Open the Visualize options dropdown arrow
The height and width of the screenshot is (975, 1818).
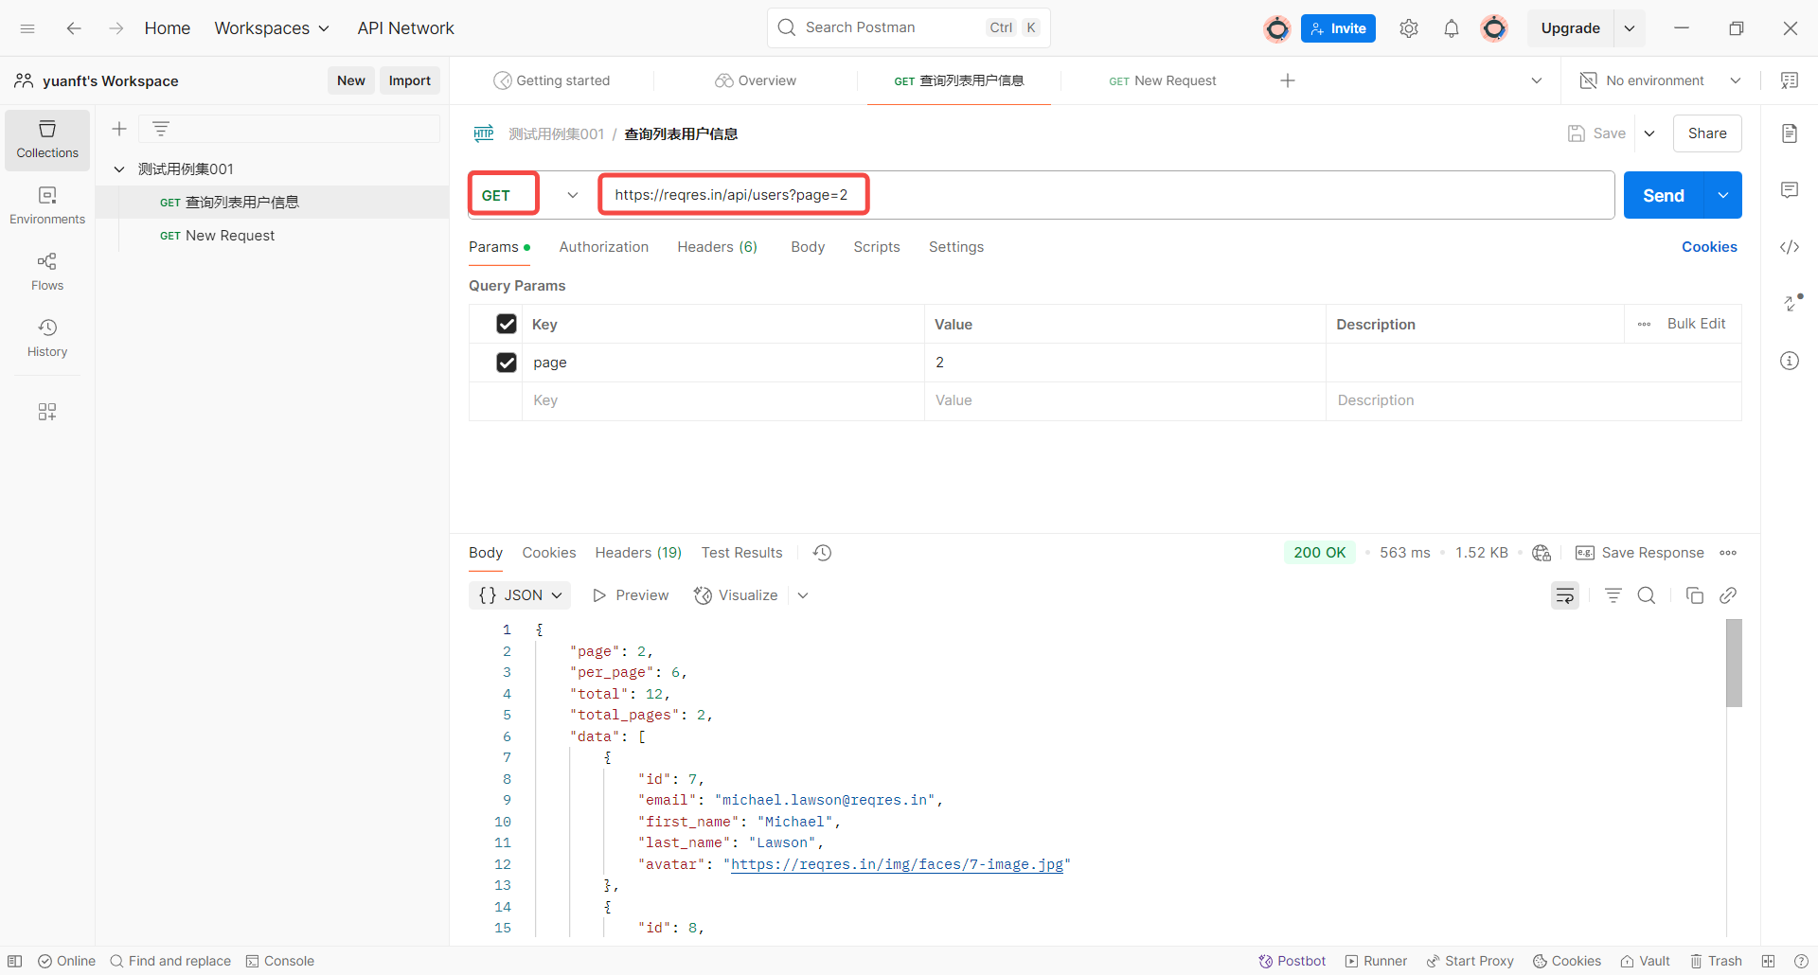[803, 595]
